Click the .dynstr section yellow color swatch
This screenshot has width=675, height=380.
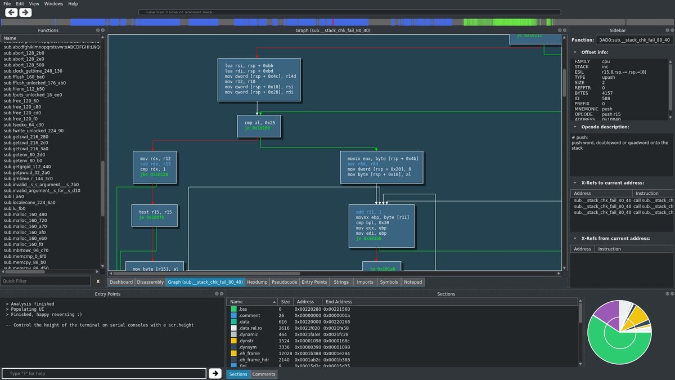point(234,341)
